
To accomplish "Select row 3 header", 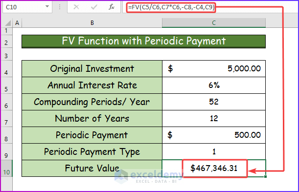I will pos(6,54).
